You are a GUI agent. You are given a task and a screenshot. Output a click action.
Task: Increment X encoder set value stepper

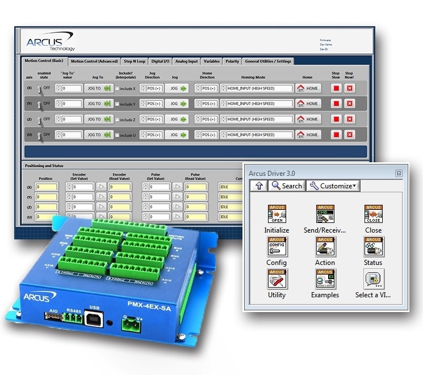[69, 185]
